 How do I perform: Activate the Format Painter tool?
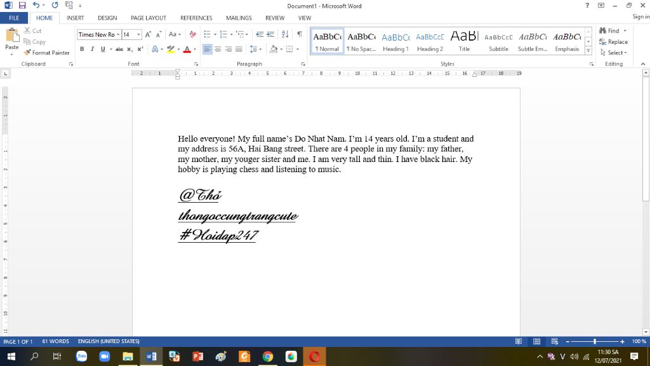tap(46, 53)
